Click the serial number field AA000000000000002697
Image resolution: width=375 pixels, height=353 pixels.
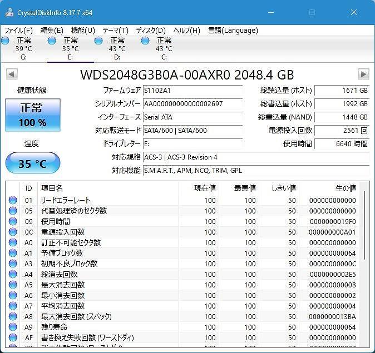(x=193, y=104)
